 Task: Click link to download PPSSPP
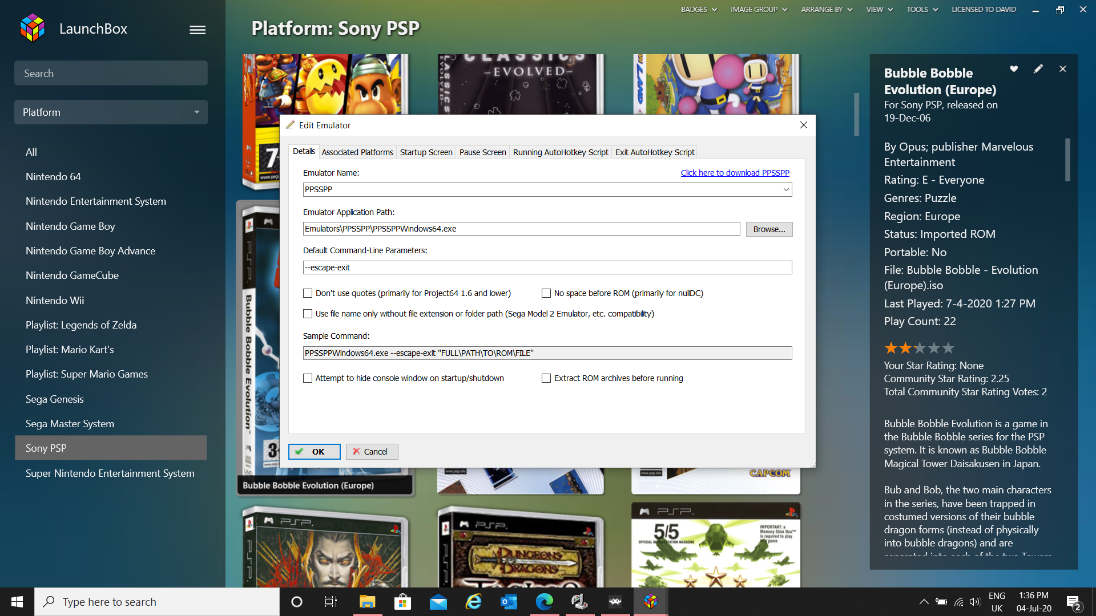coord(735,173)
